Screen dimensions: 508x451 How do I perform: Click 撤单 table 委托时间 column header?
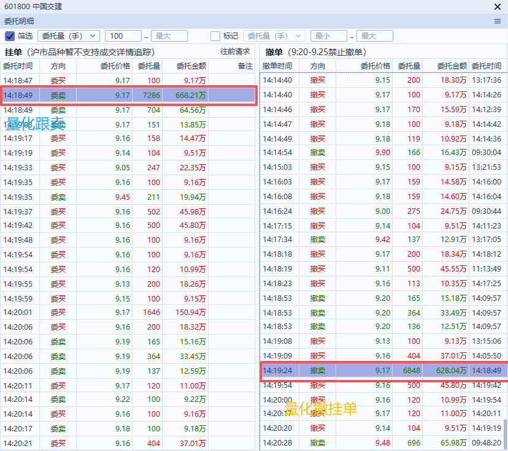(487, 66)
